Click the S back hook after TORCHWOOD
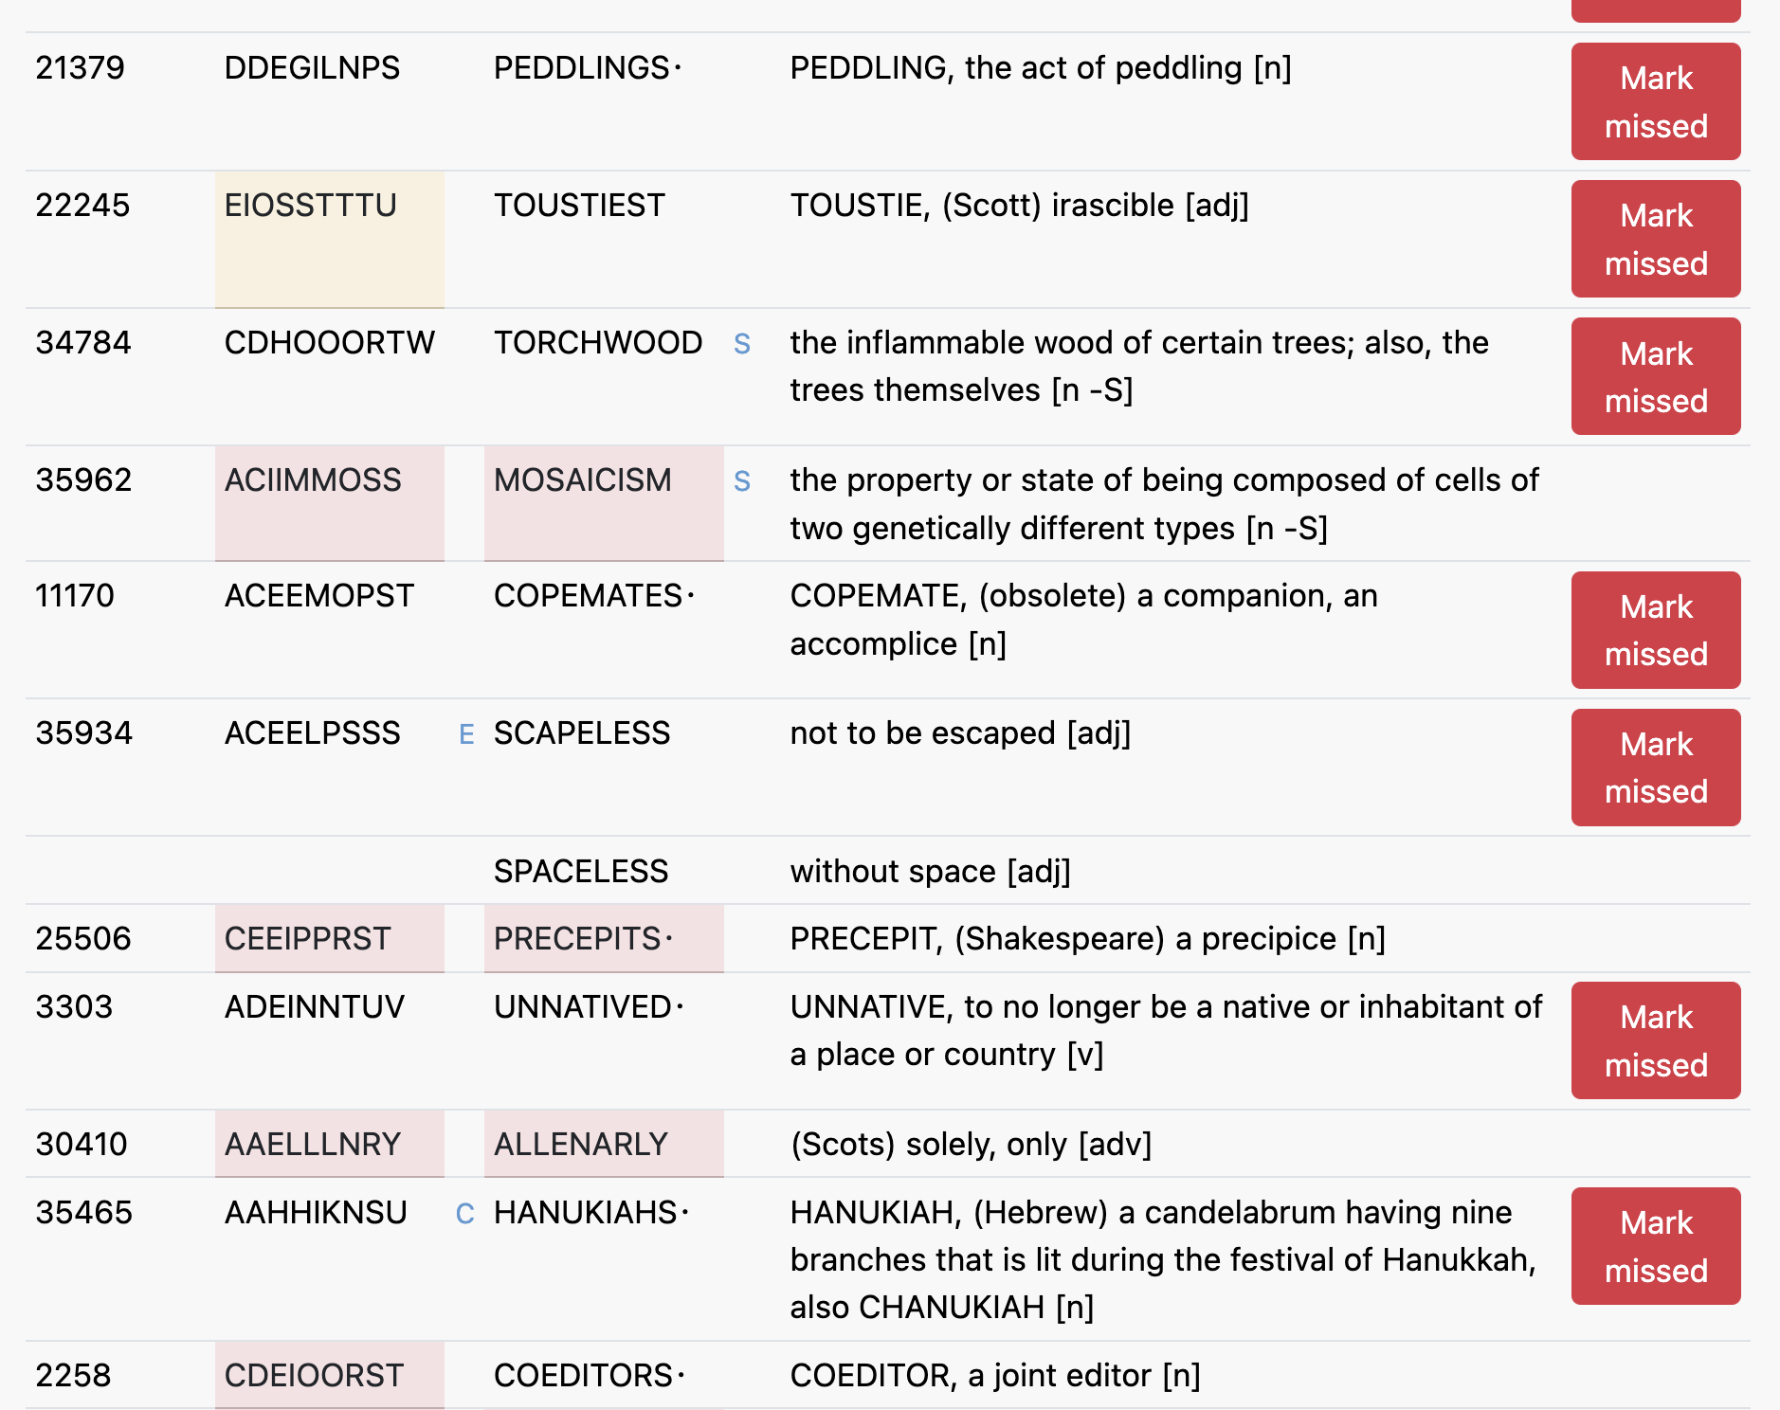The width and height of the screenshot is (1780, 1410). tap(742, 344)
